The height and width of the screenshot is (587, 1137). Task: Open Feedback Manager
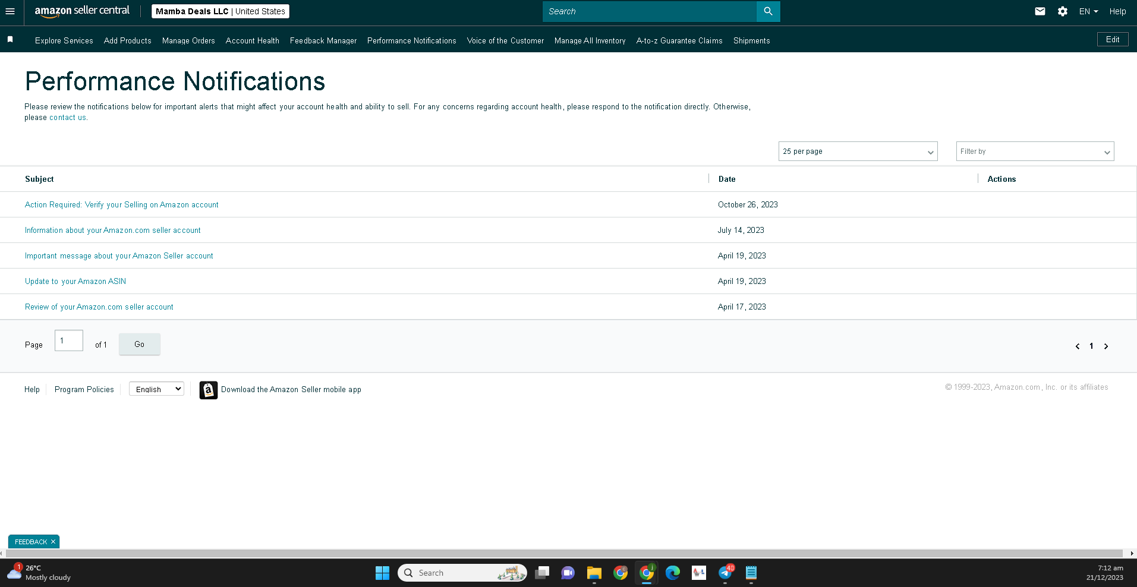click(323, 40)
